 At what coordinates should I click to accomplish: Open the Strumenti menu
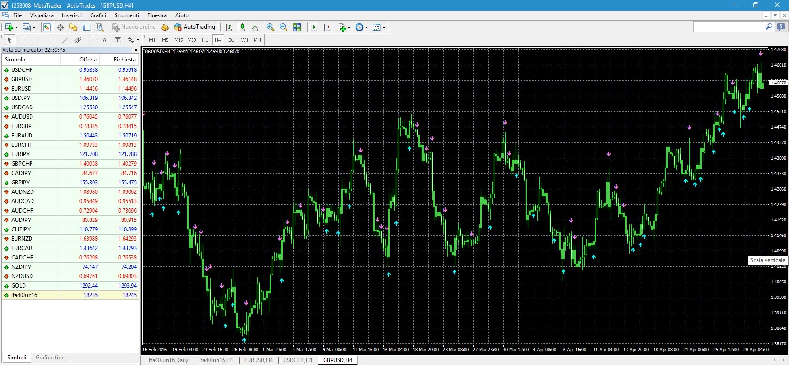127,15
